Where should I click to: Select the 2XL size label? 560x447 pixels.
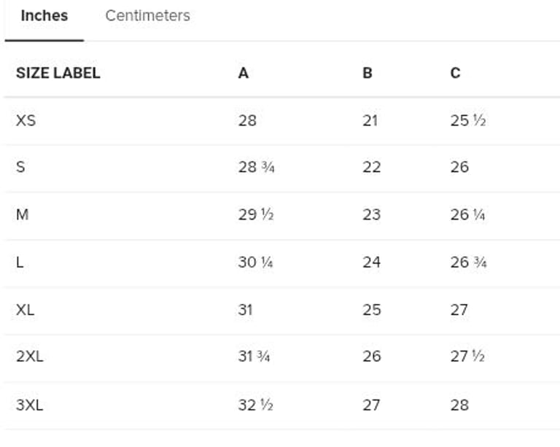pyautogui.click(x=29, y=357)
